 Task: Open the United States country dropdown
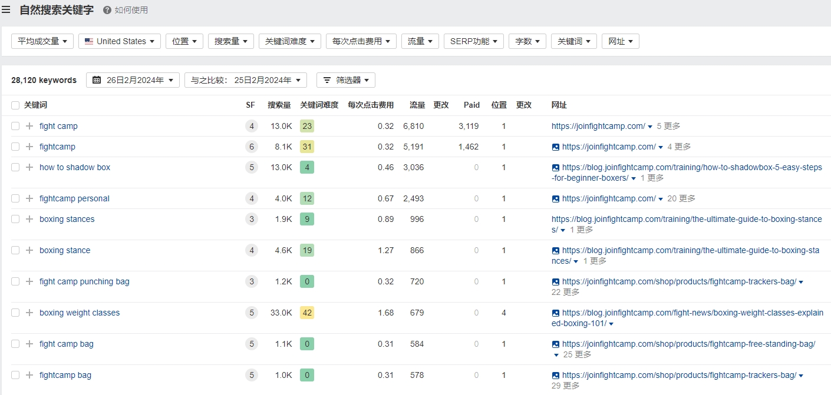[120, 41]
